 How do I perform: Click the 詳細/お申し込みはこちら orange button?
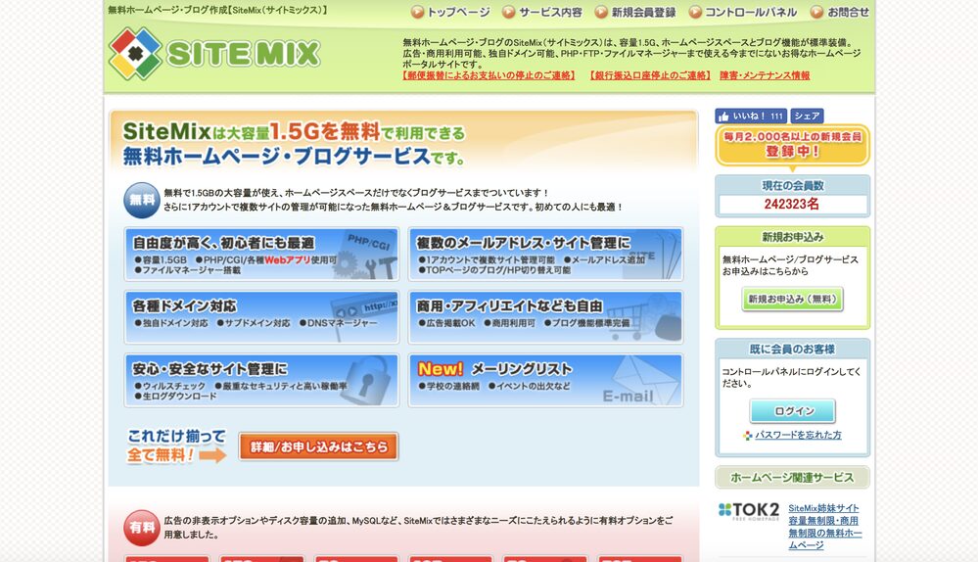coord(318,446)
